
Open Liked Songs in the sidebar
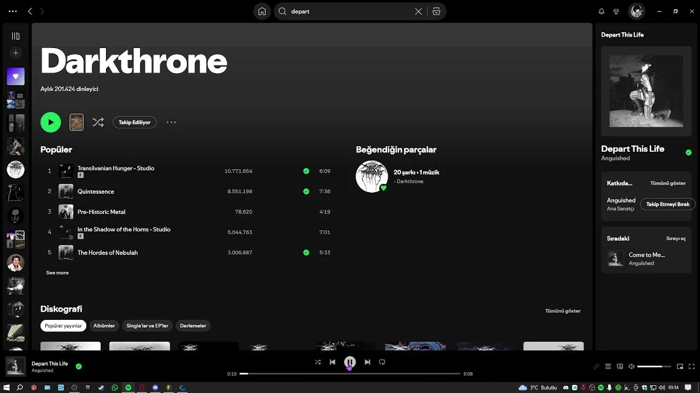point(16,76)
